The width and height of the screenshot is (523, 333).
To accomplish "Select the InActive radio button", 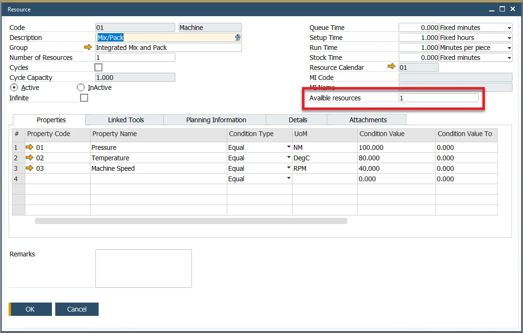I will click(80, 88).
